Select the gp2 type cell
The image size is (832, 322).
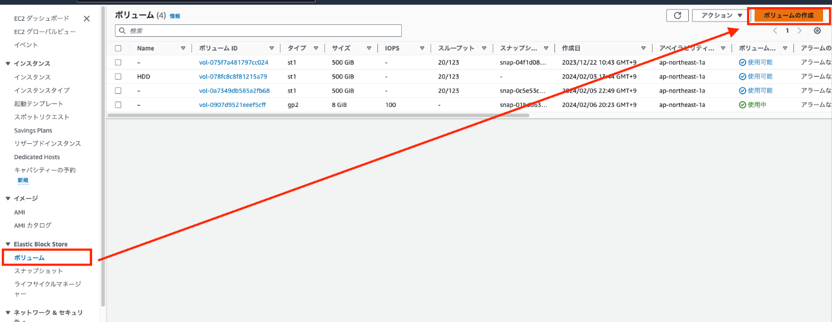pos(292,105)
